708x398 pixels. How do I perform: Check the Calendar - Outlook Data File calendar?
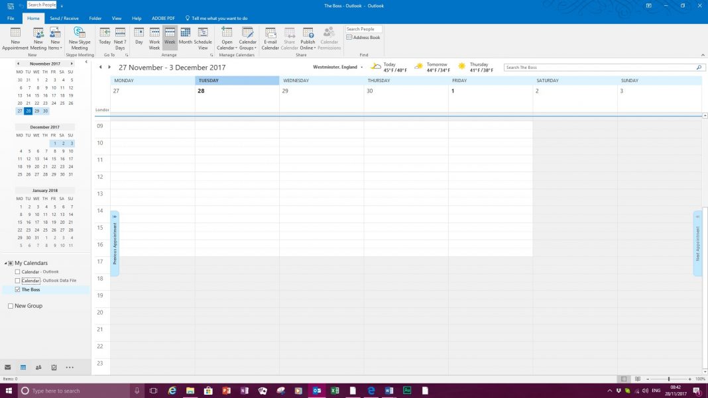17,280
